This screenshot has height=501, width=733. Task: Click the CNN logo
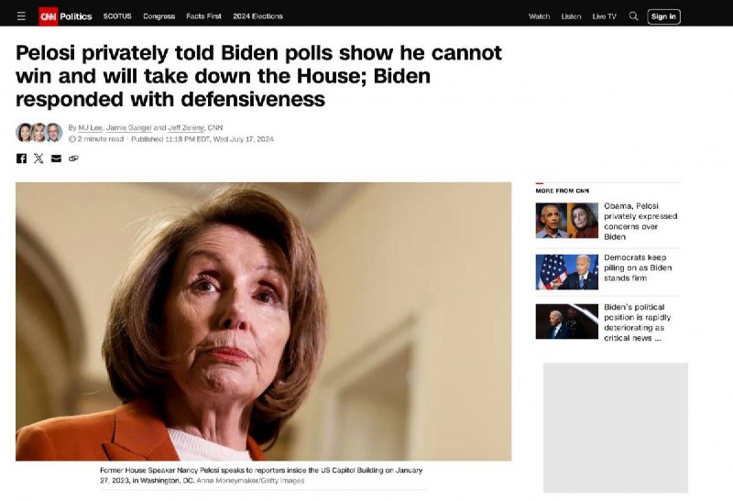49,16
